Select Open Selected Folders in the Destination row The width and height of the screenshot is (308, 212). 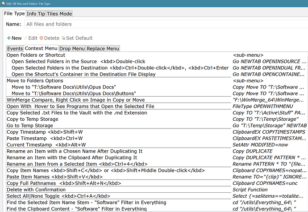point(157,68)
